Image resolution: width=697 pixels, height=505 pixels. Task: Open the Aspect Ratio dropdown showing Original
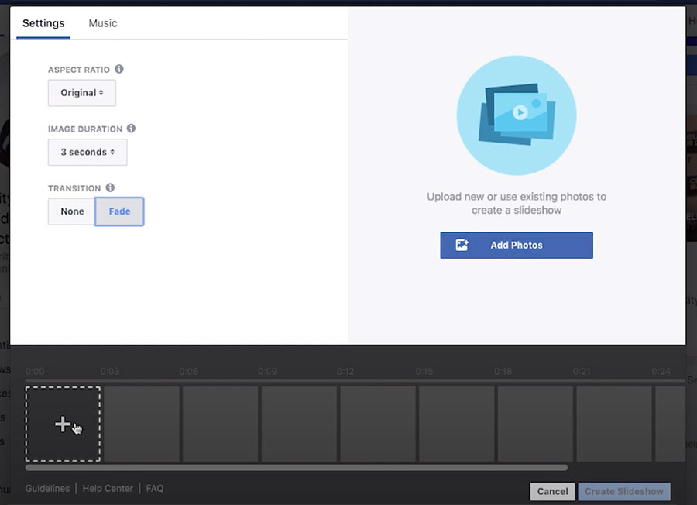[x=81, y=92]
